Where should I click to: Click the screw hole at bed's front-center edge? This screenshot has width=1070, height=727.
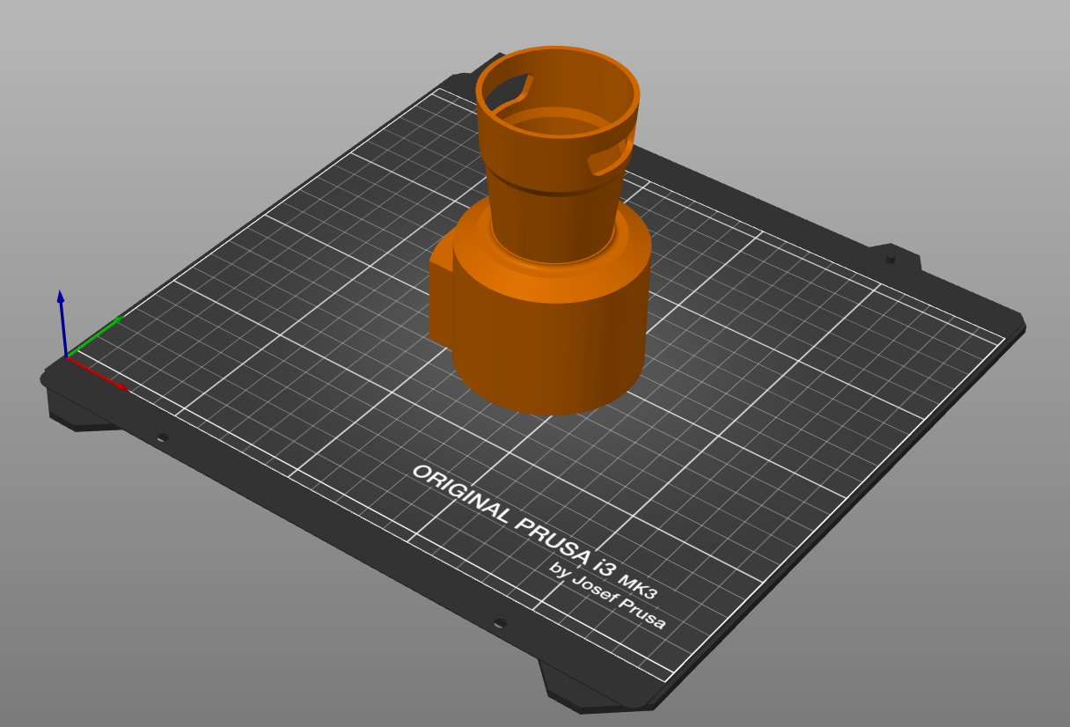(x=500, y=623)
